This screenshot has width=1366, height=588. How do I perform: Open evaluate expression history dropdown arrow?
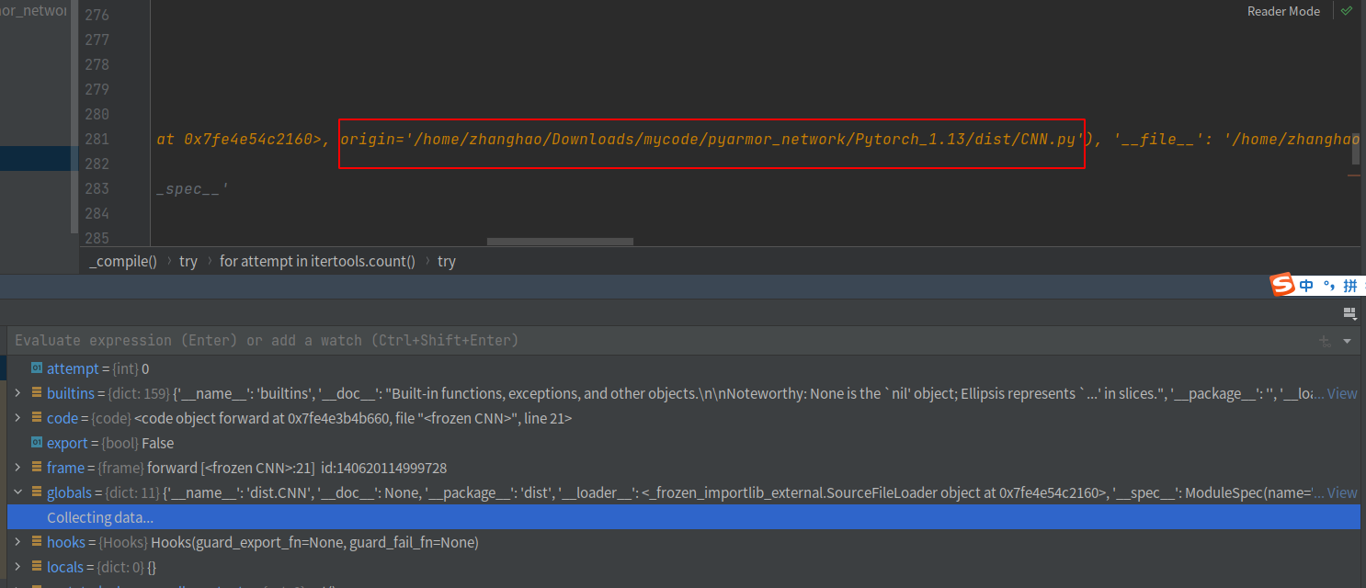click(x=1347, y=341)
